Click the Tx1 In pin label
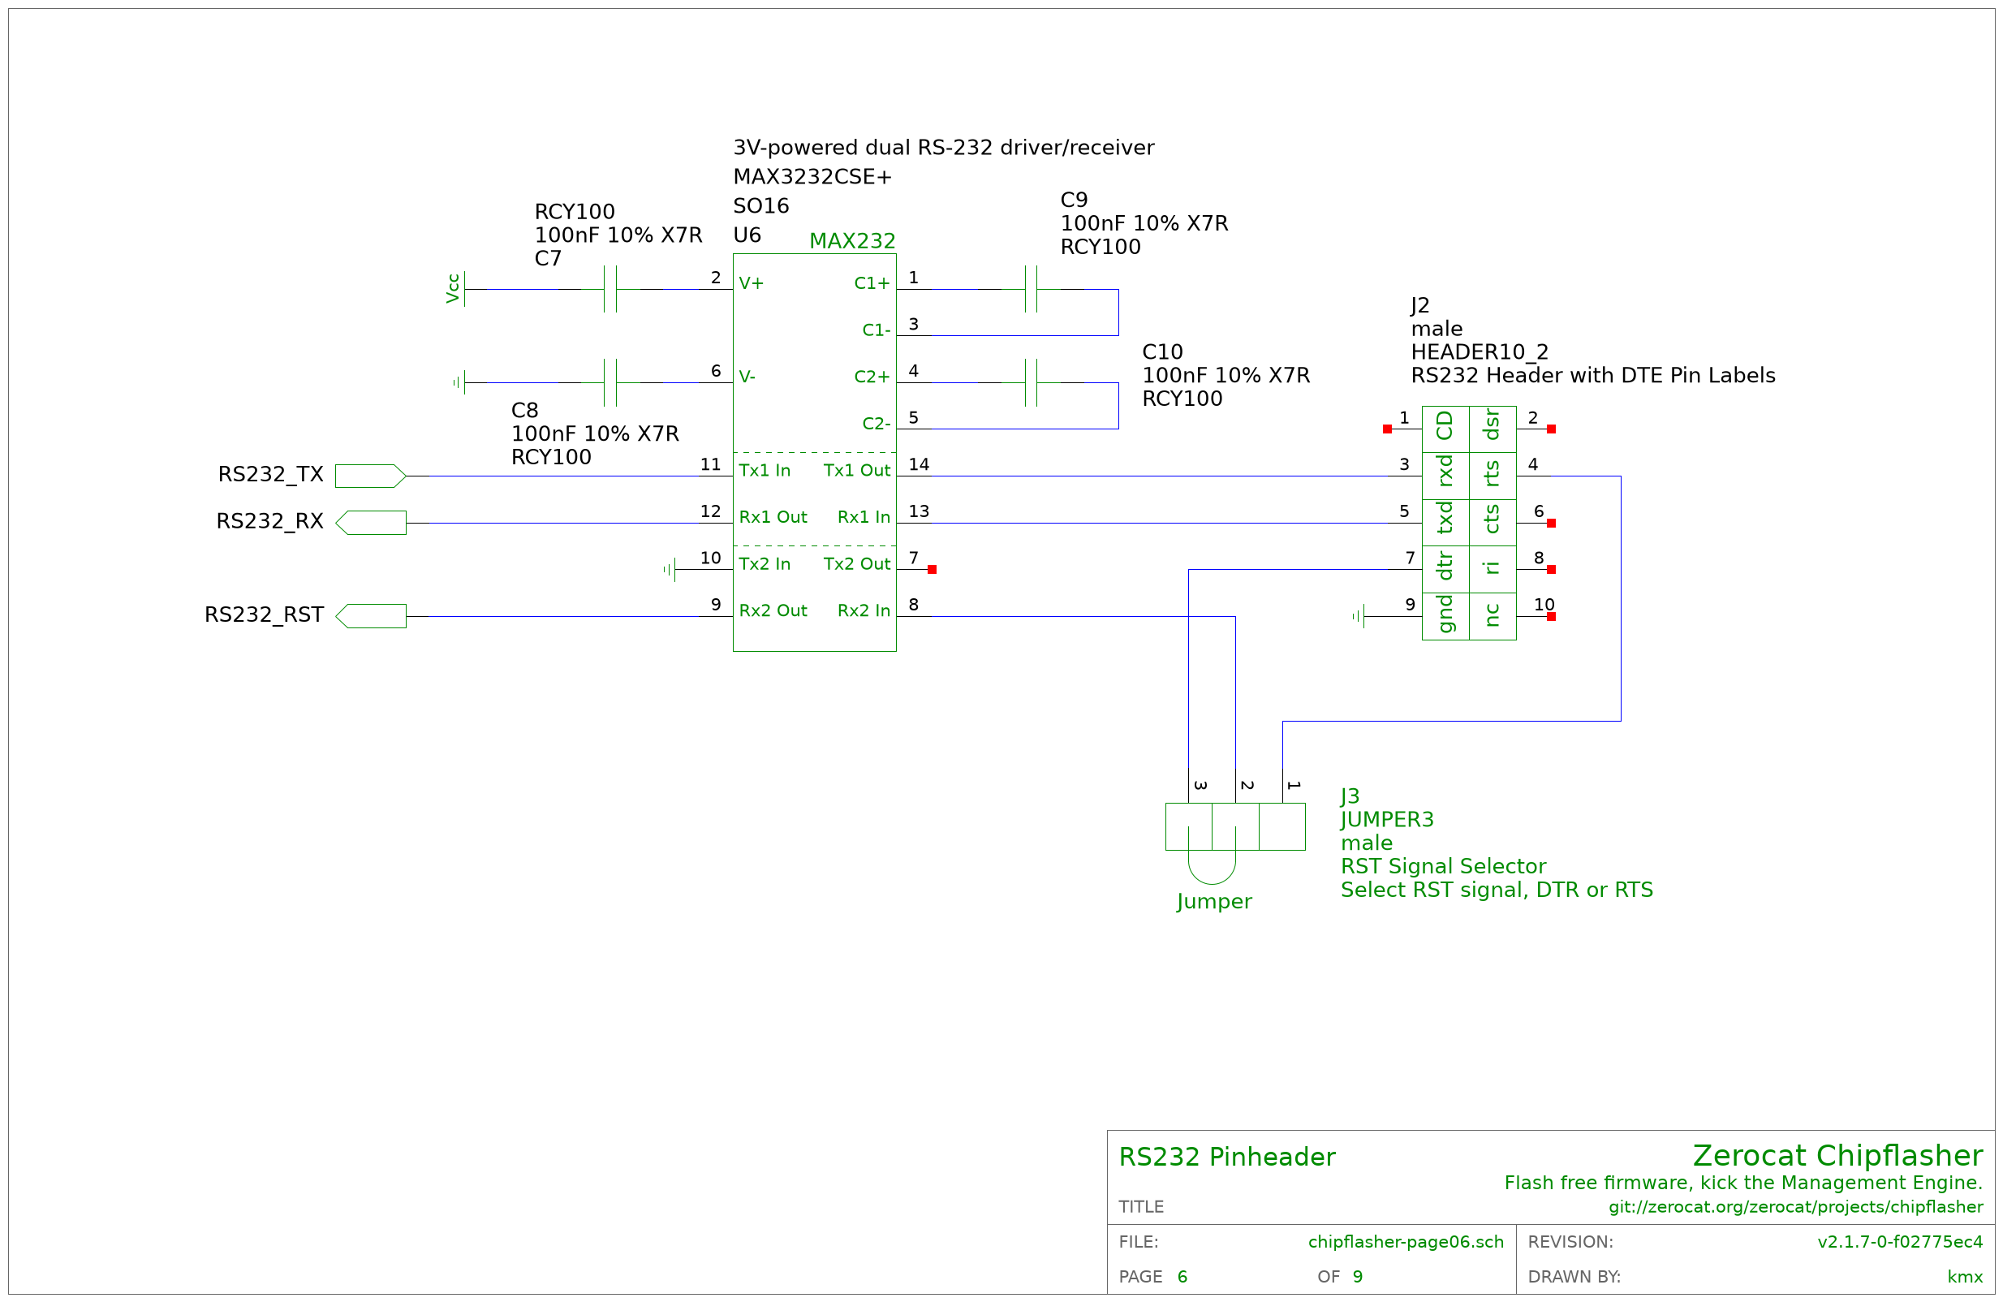The height and width of the screenshot is (1302, 2003). point(765,471)
